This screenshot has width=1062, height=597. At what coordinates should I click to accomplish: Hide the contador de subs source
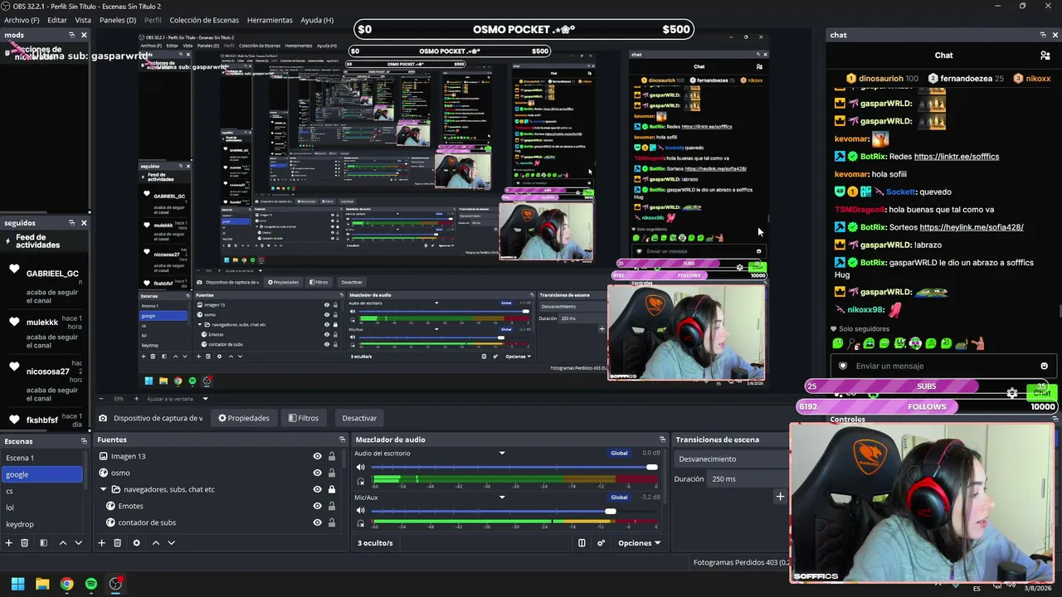coord(317,522)
